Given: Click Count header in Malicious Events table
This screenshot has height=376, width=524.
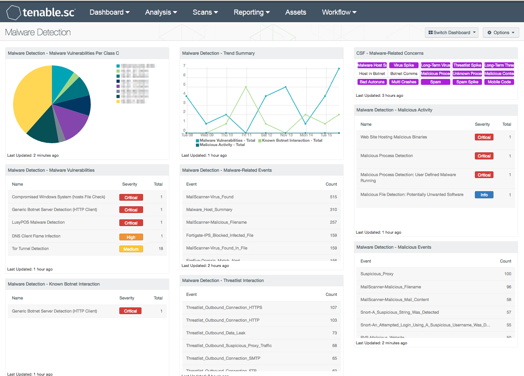Looking at the screenshot, I should click(x=505, y=261).
